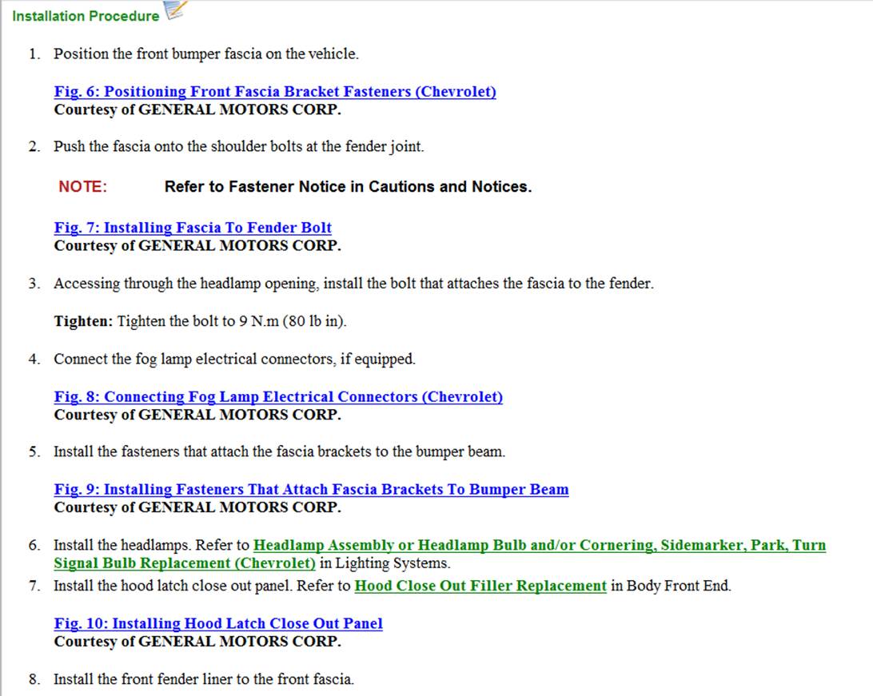
Task: Click step 3 about accessing through headlamp opening
Action: [x=353, y=284]
